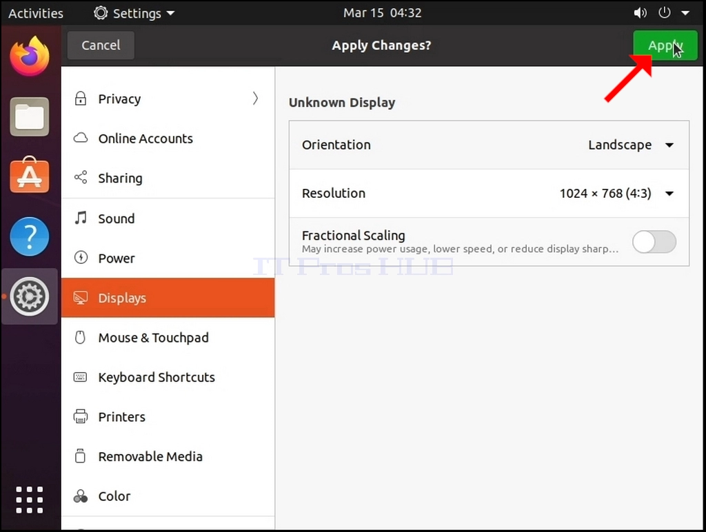Click the Displays monitor icon

81,298
